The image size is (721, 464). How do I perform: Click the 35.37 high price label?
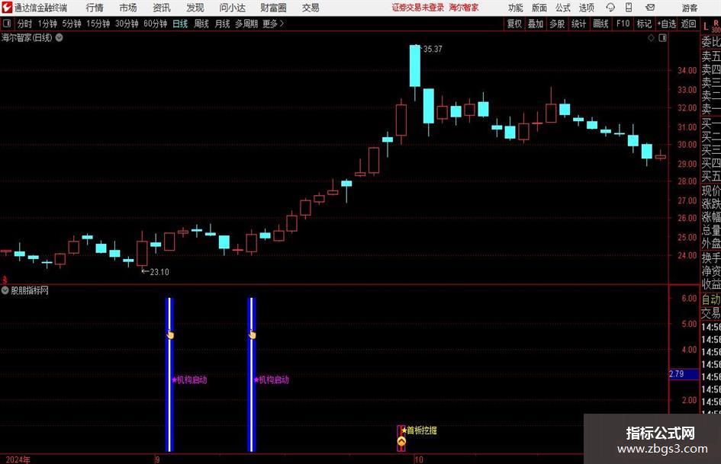(x=433, y=50)
